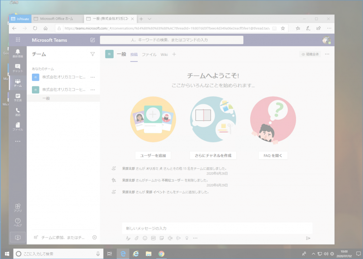Viewport: 363px width, 259px height.
Task: Click the new message input field
Action: point(217,228)
